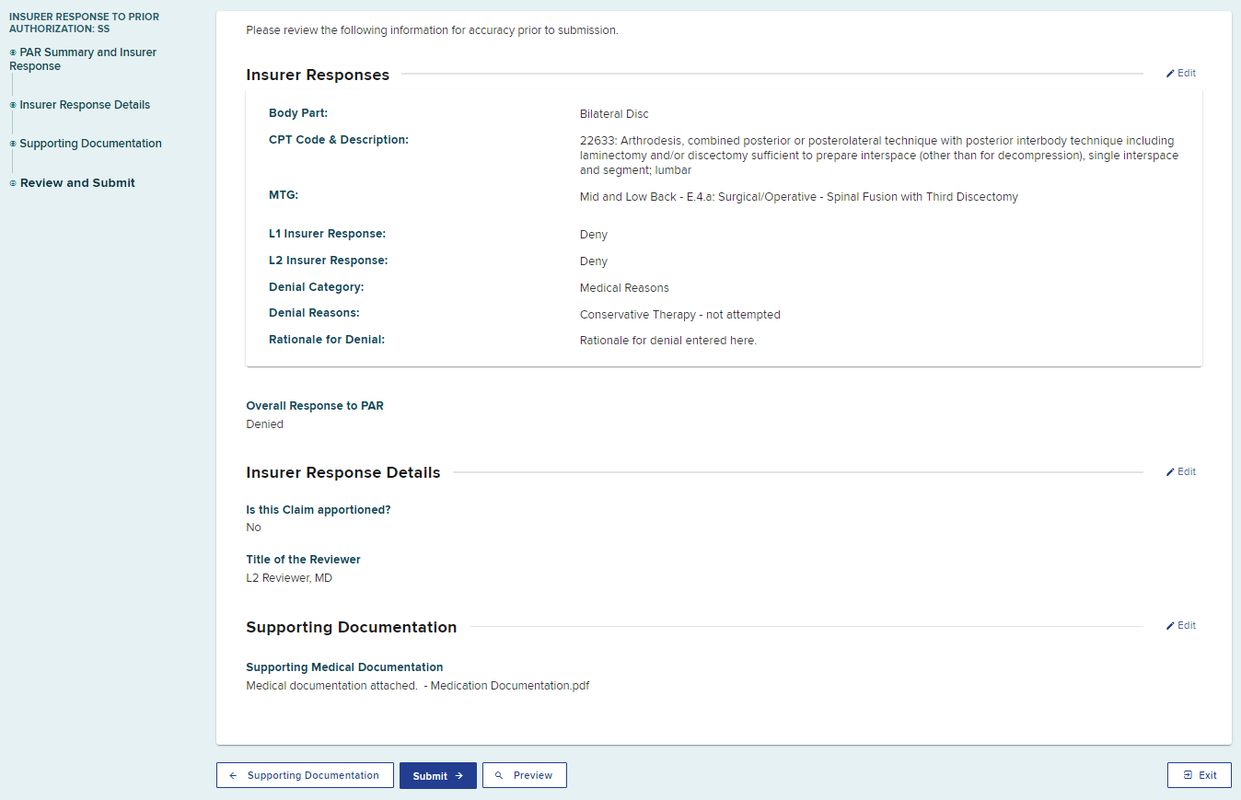The image size is (1241, 800).
Task: Open the Preview of the response
Action: [524, 776]
